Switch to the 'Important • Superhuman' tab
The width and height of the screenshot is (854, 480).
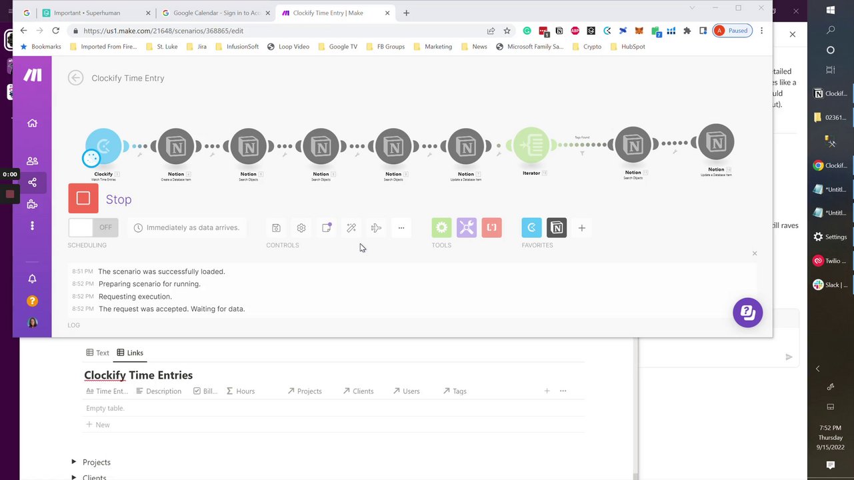coord(95,13)
